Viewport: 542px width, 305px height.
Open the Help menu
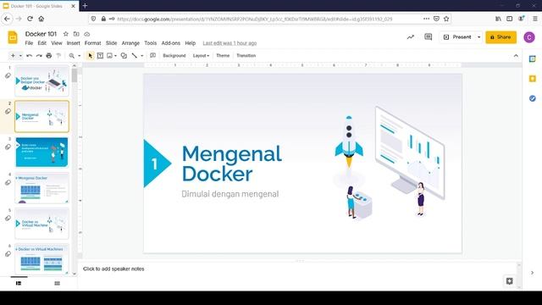tap(190, 43)
